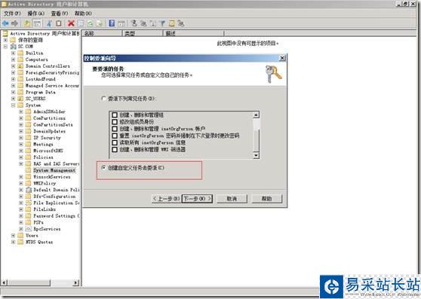Click the Find objects toolbar icon

[x=171, y=23]
